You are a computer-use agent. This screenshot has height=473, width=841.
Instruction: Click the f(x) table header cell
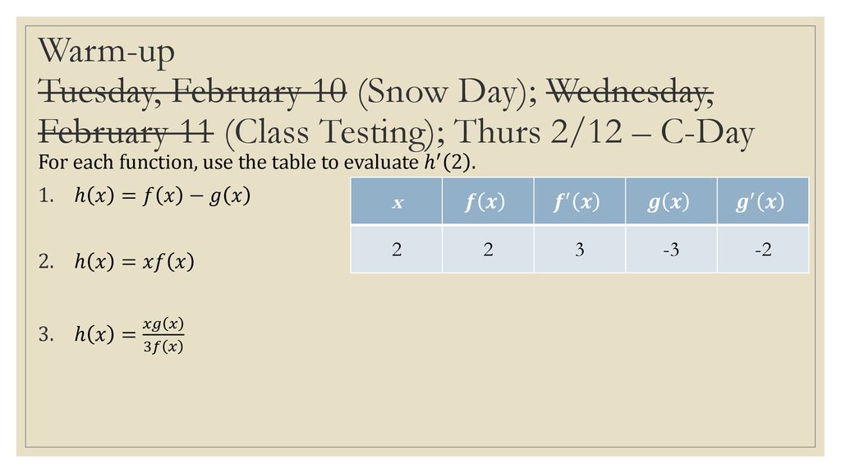tap(488, 201)
